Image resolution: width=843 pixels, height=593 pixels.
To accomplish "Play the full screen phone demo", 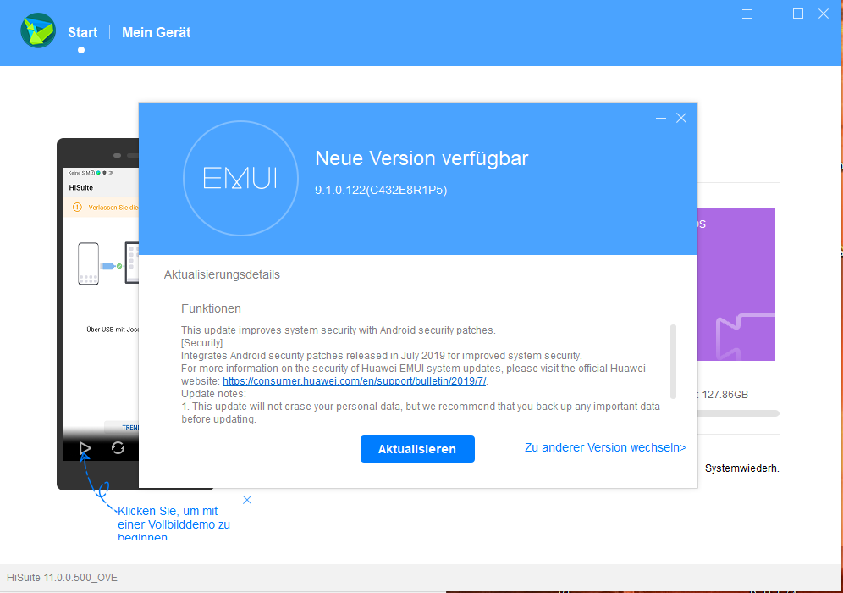I will [85, 447].
